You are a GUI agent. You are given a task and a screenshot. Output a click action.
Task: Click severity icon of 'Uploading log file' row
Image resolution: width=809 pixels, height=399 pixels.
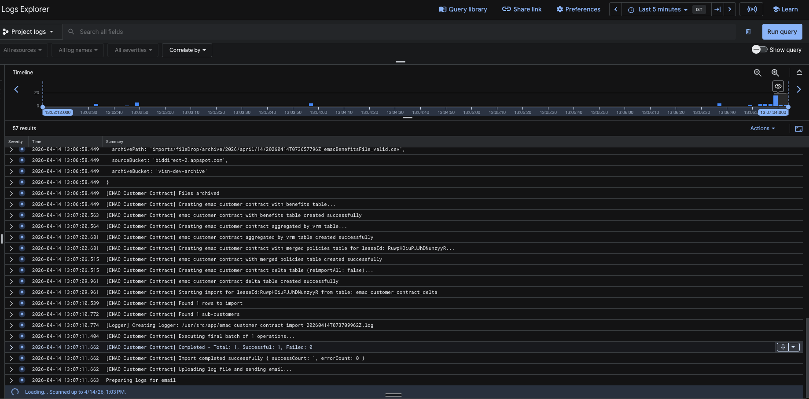pos(22,370)
